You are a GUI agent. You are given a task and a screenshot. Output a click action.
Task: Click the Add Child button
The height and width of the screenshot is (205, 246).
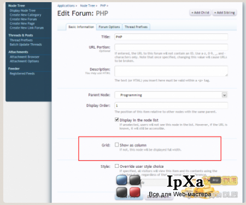[x=200, y=13]
